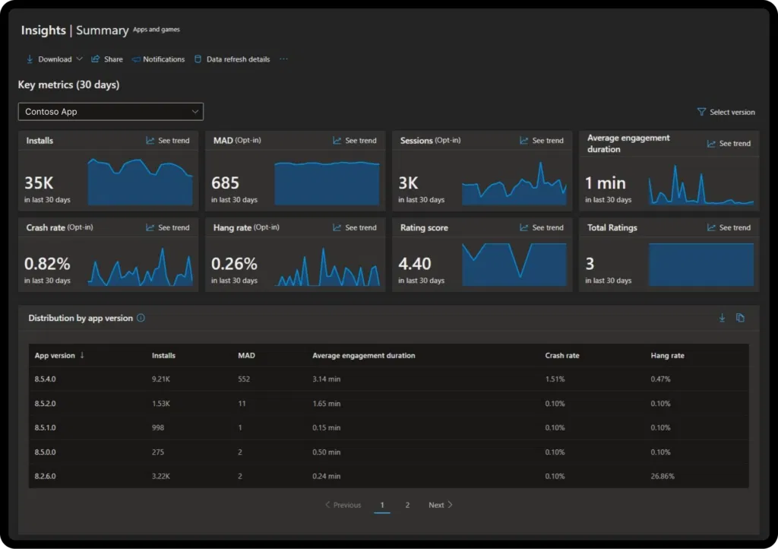Click info icon beside Distribution by app version
The width and height of the screenshot is (778, 549).
(141, 318)
